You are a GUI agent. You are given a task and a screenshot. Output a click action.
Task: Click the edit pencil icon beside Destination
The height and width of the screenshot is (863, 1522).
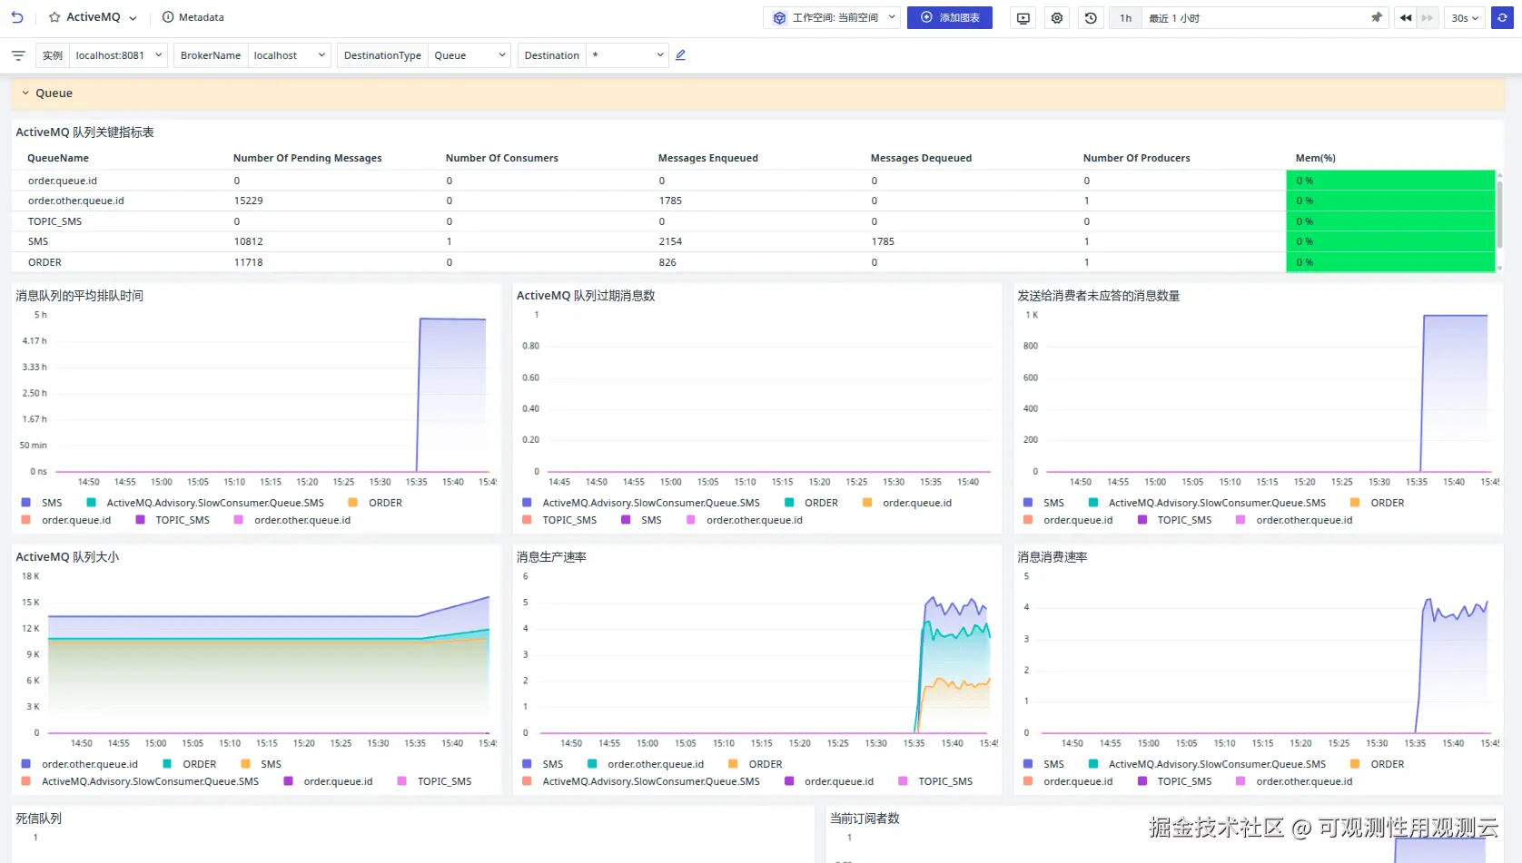coord(680,55)
